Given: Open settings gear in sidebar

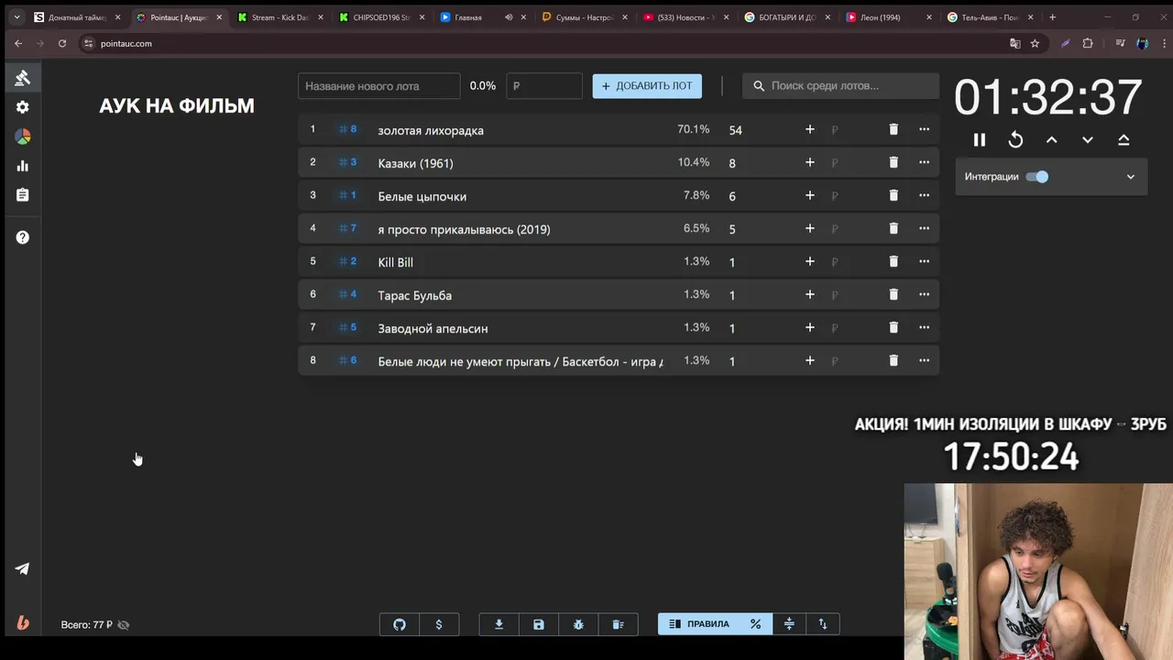Looking at the screenshot, I should (x=23, y=107).
